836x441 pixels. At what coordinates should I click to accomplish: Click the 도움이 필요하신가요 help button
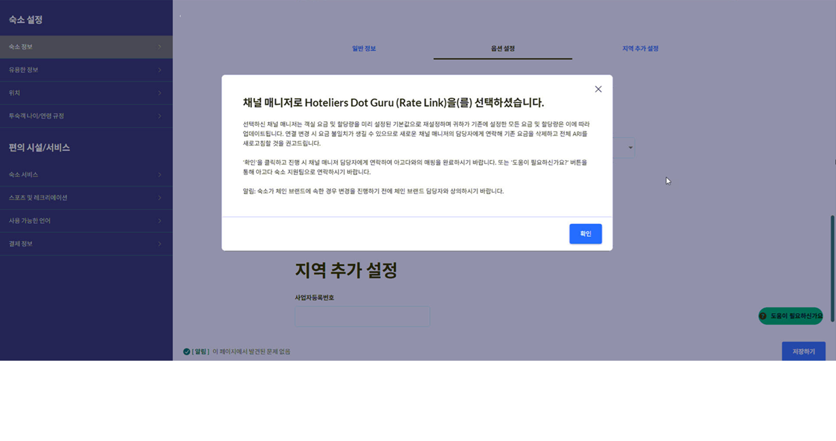[790, 316]
